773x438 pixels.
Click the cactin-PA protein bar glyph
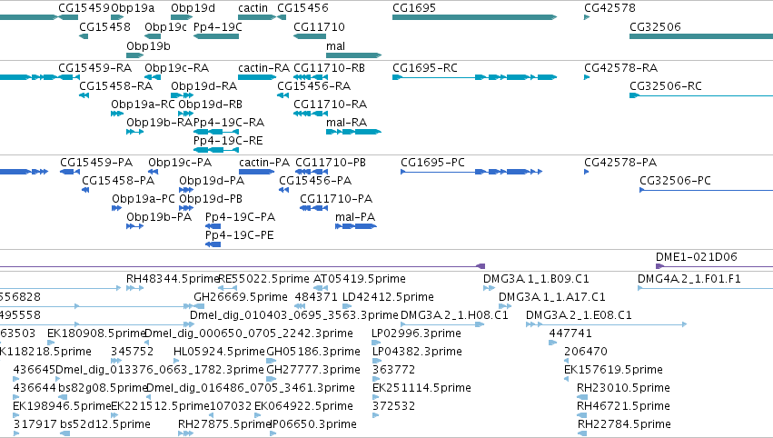click(257, 172)
